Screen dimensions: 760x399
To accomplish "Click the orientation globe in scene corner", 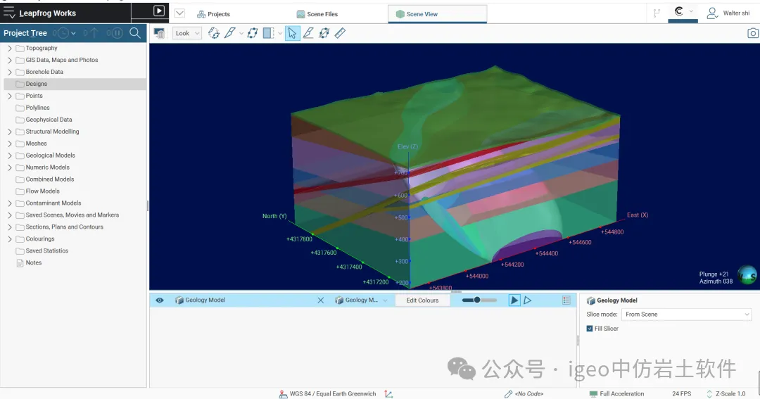I will 747,275.
